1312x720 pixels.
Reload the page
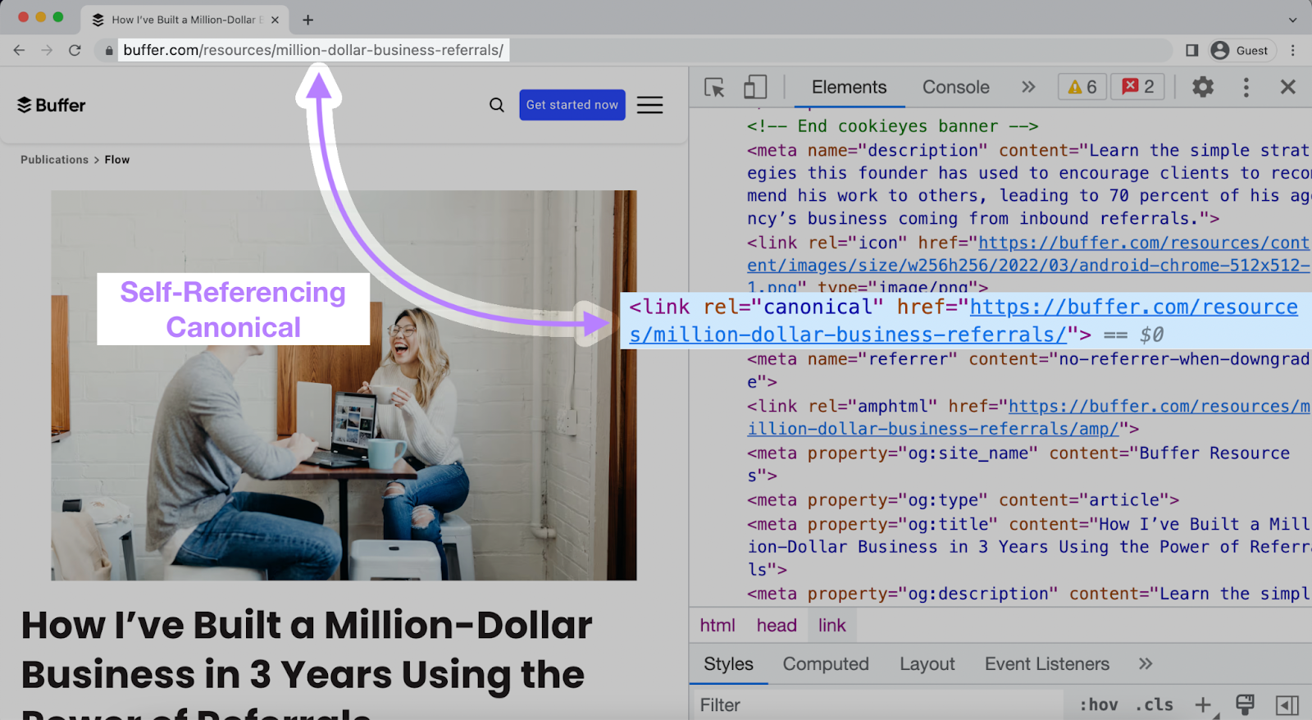(x=75, y=50)
